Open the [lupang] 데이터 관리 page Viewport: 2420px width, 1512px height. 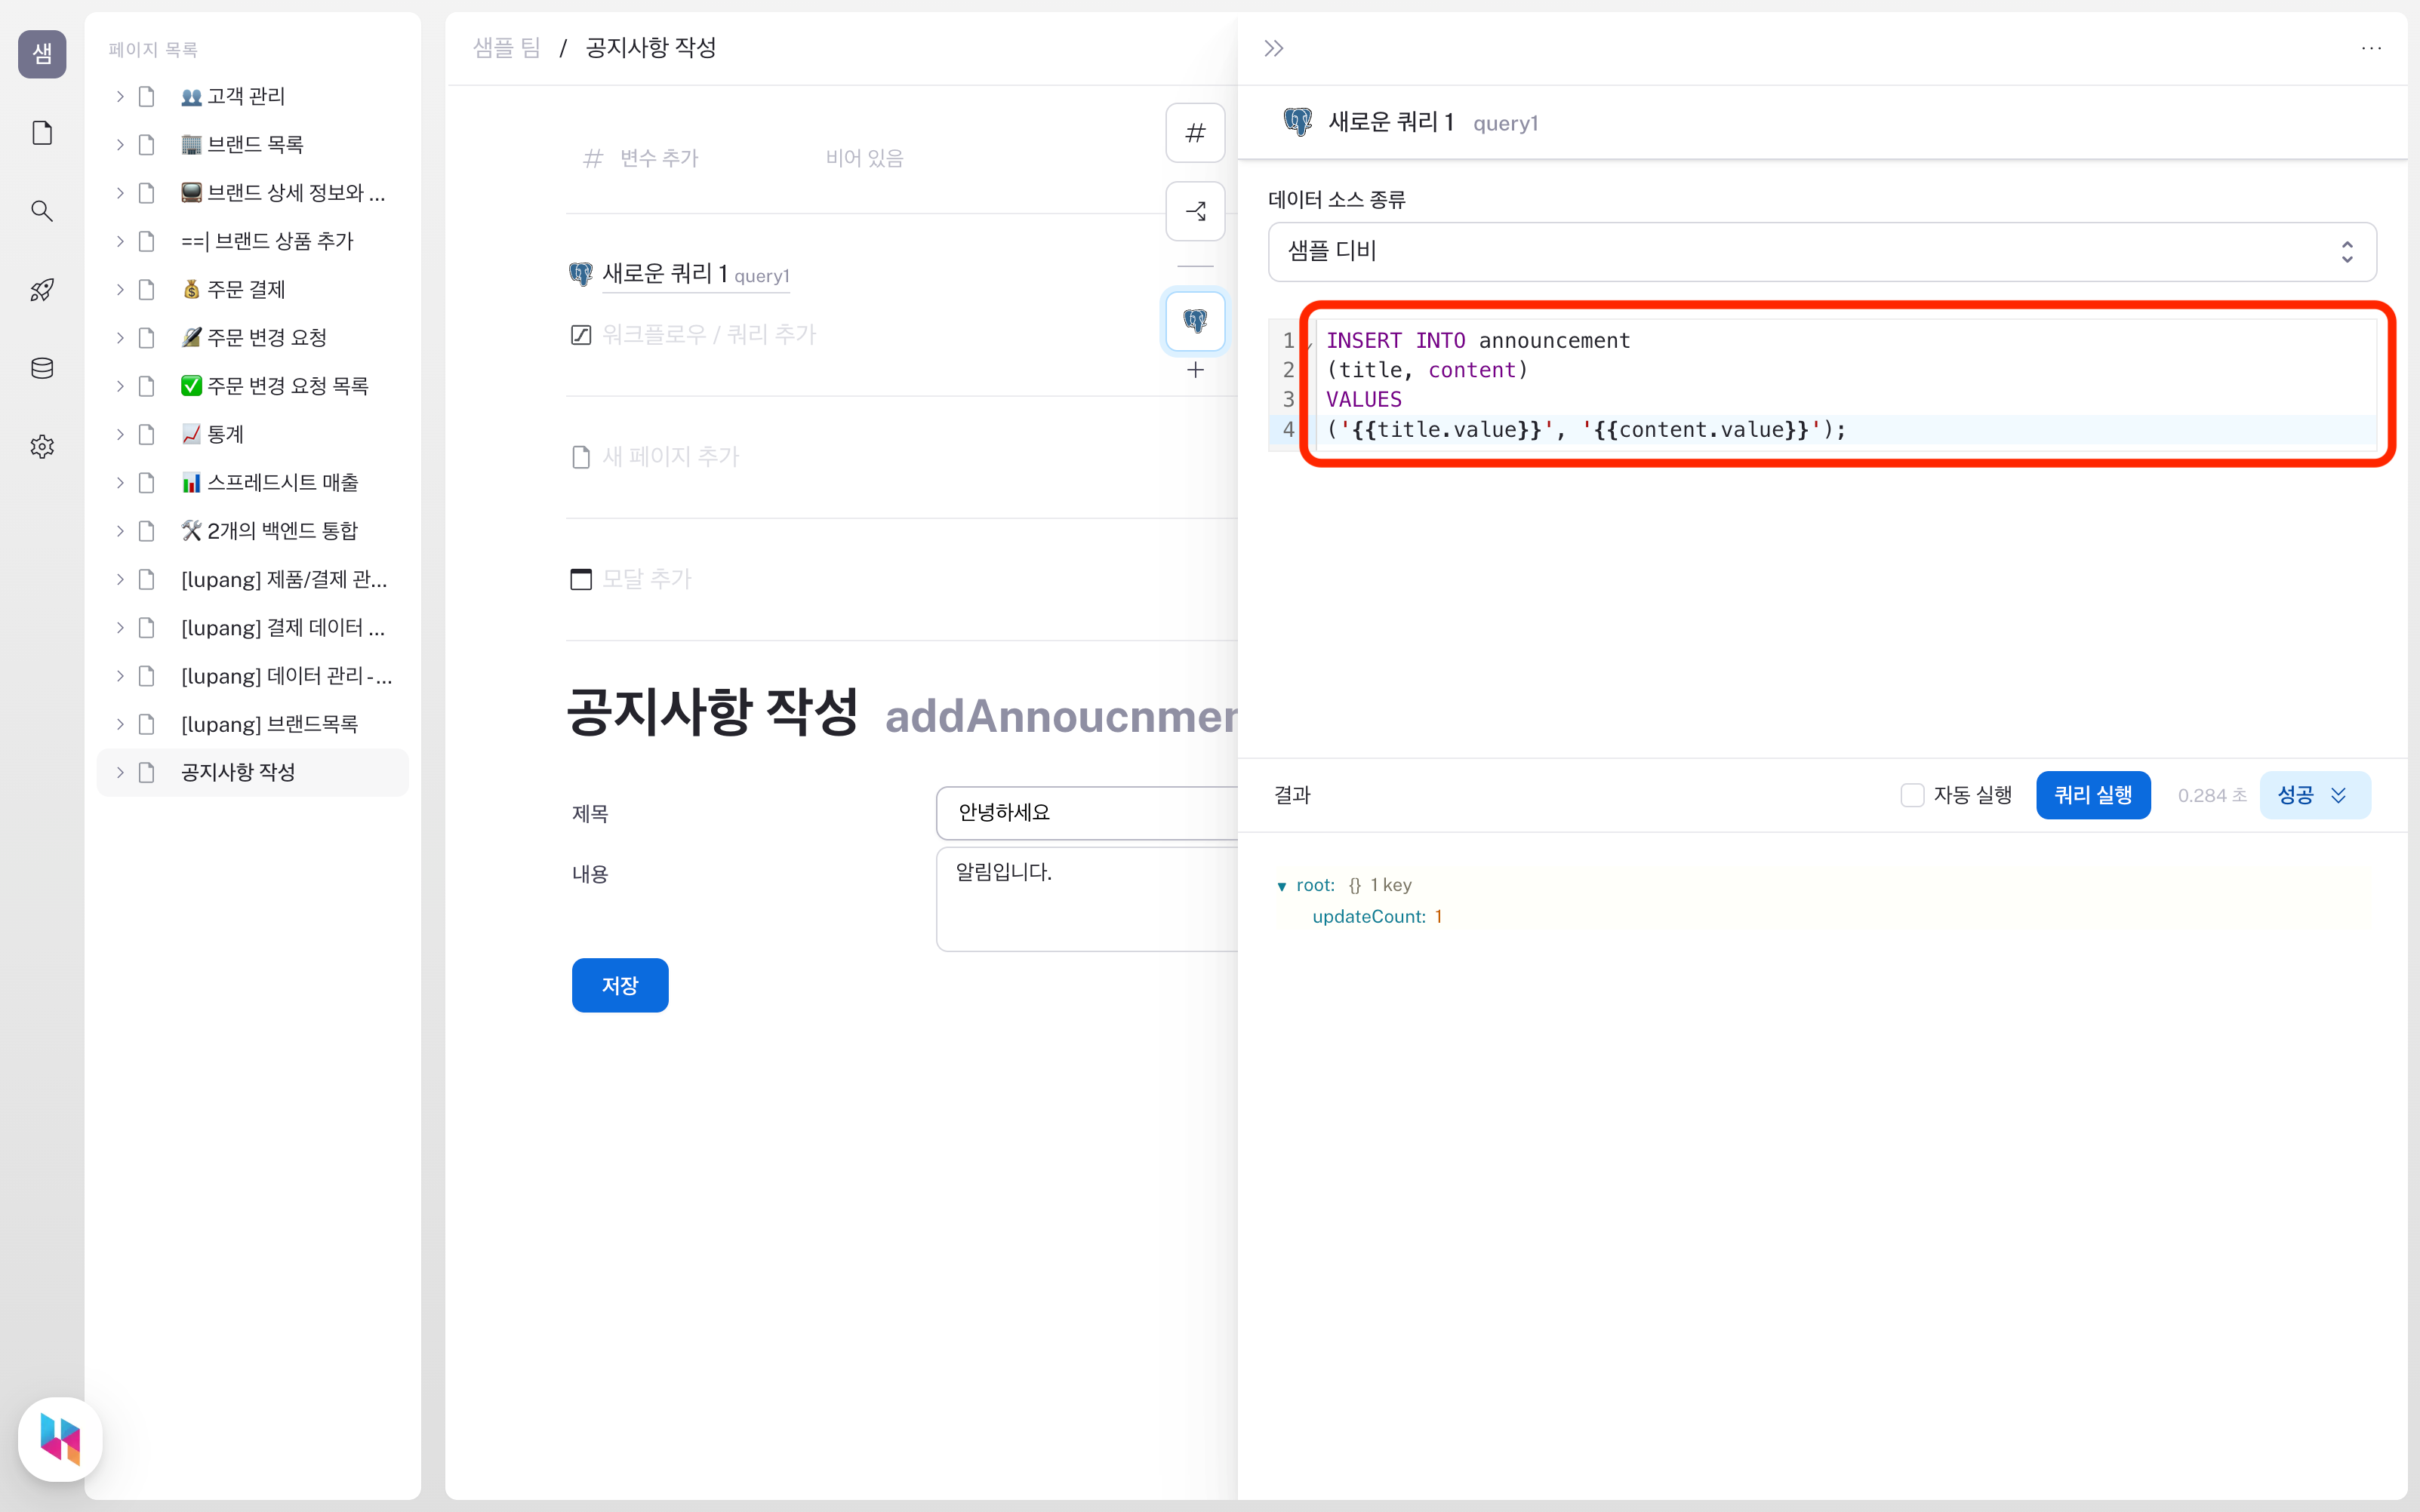point(253,676)
